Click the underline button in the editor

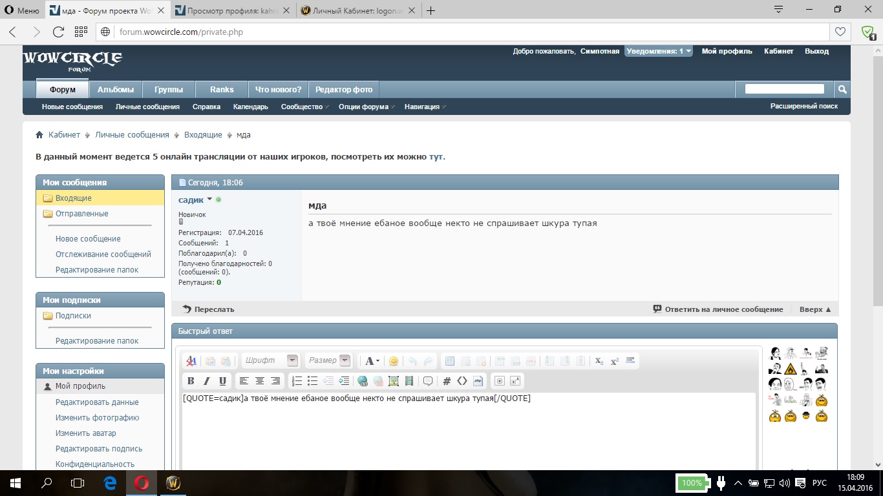click(x=223, y=381)
